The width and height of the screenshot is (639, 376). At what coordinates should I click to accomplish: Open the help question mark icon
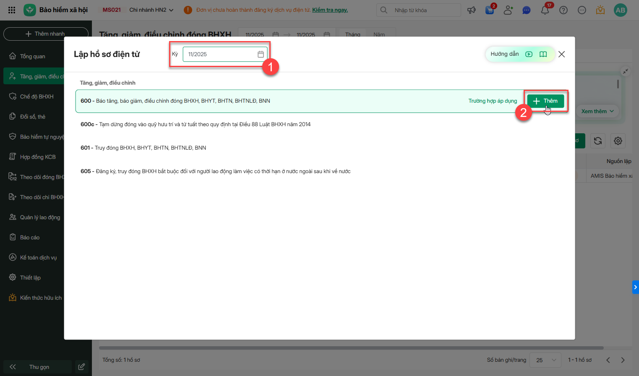563,10
